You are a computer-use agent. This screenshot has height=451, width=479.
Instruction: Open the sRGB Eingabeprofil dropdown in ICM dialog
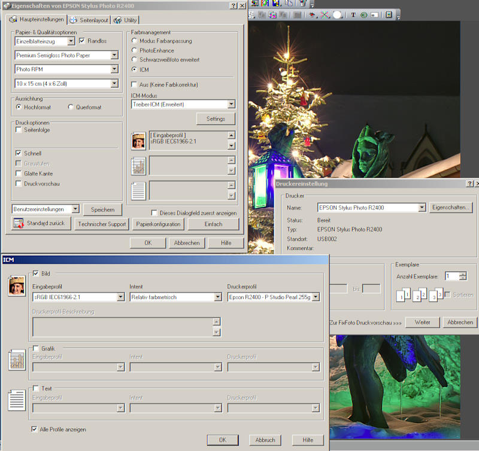(121, 297)
